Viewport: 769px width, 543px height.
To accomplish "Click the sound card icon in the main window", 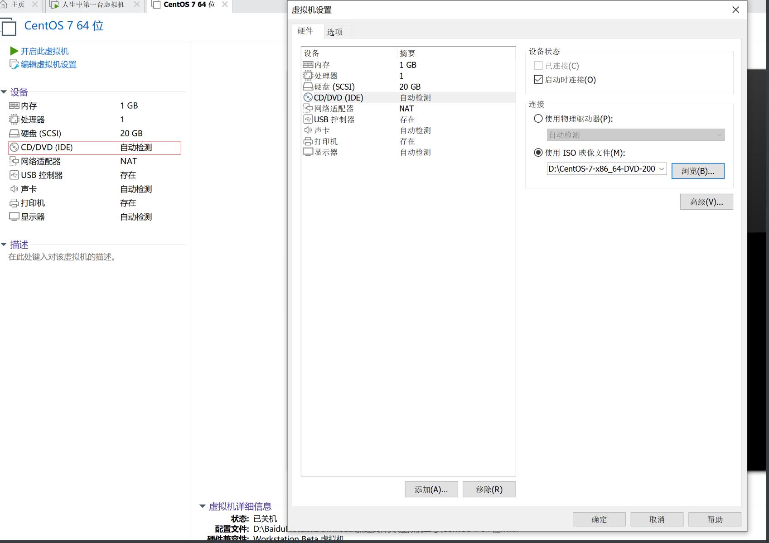I will [x=14, y=189].
